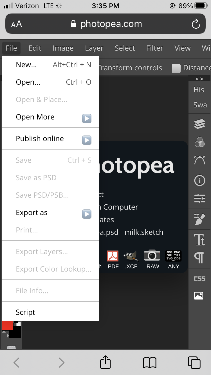Open Safari bookmarks icon
Screen dimensions: 211x375
click(150, 363)
